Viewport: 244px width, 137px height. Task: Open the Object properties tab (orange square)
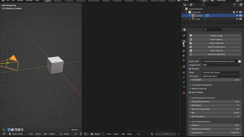(184, 73)
